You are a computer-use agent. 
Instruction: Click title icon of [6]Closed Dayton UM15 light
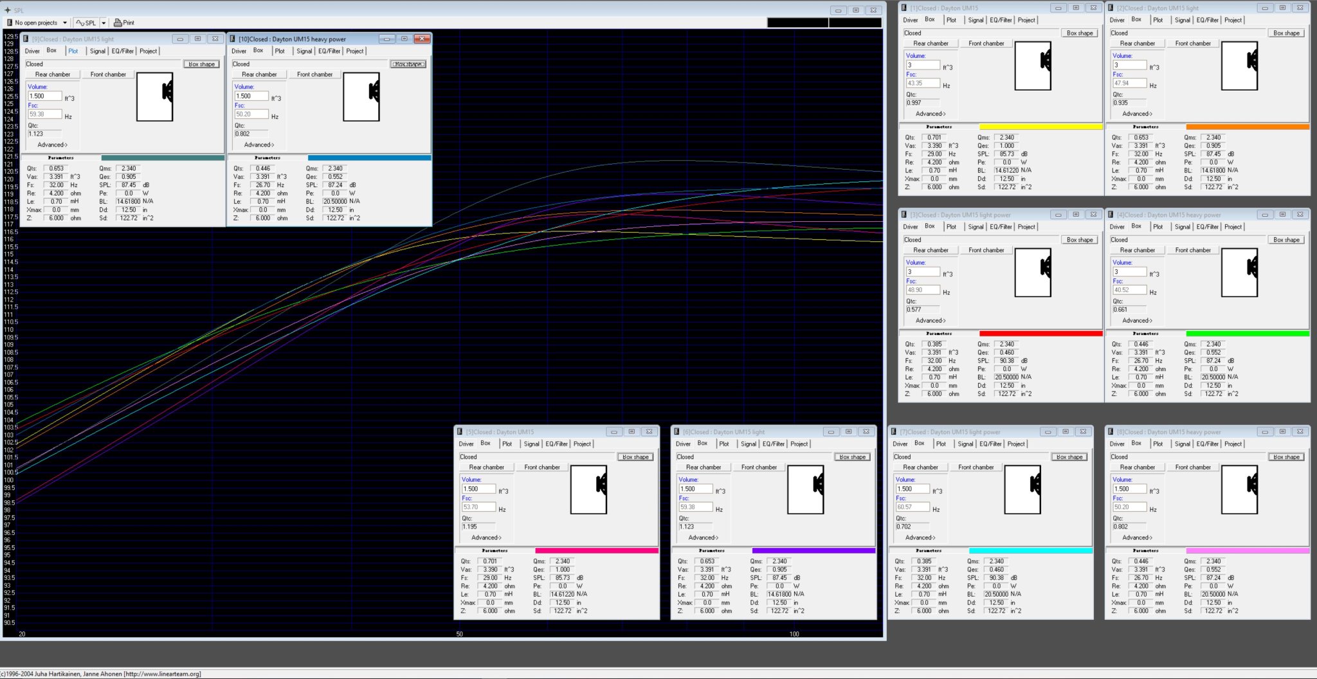tap(677, 431)
